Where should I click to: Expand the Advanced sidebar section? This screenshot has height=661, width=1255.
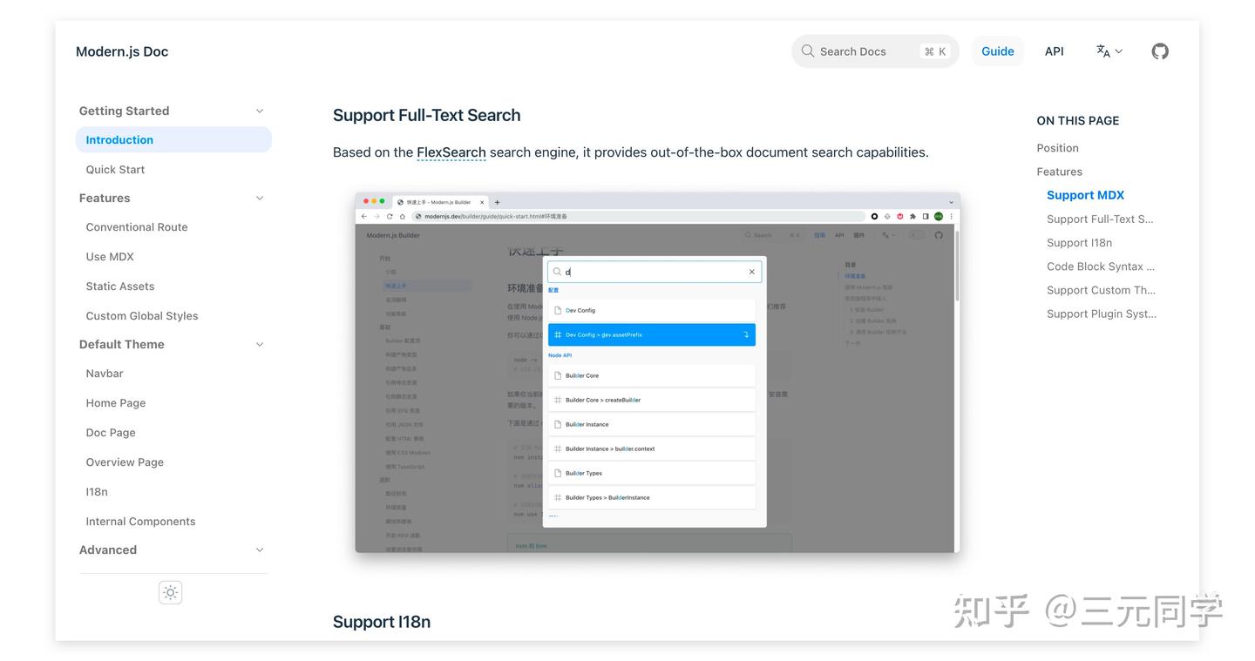[x=259, y=550]
